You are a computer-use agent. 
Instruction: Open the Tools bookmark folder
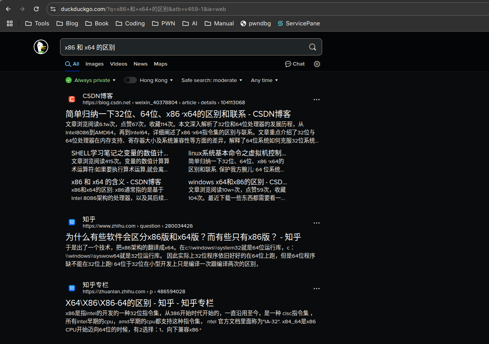37,23
